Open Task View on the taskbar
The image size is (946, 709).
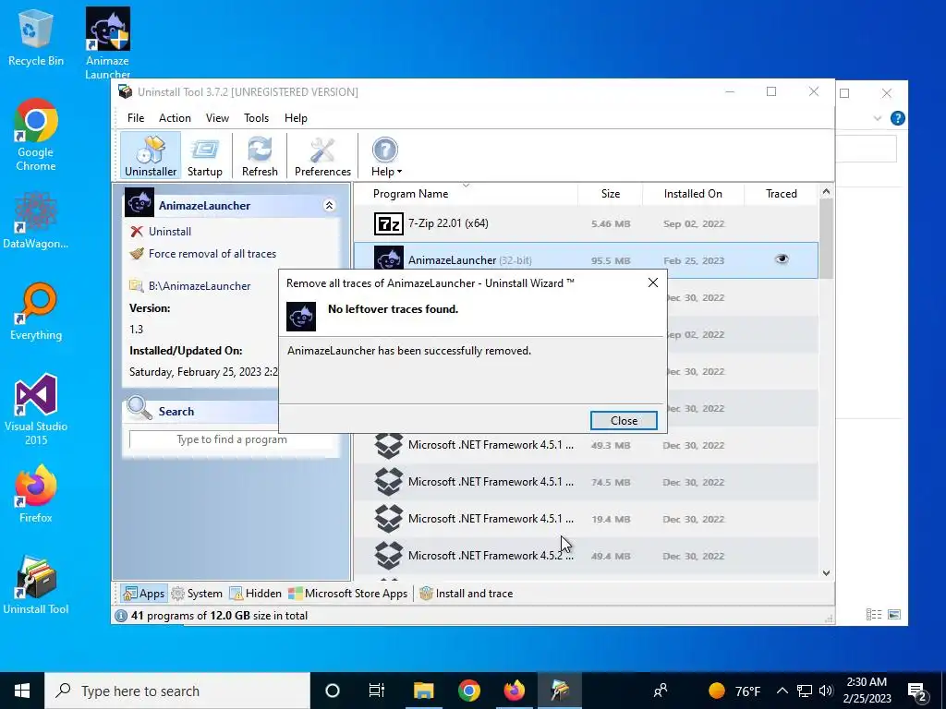coord(377,691)
